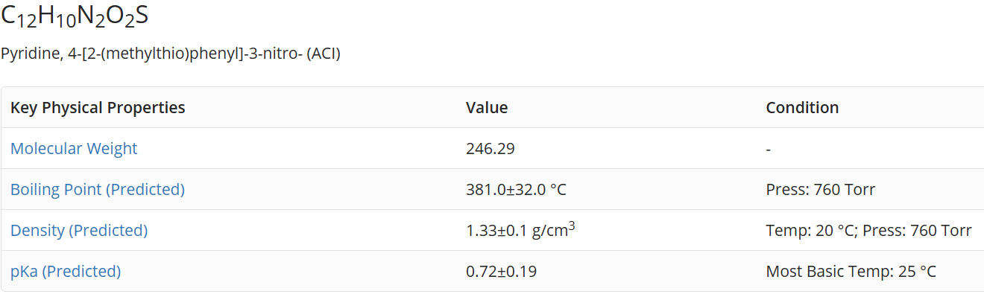Click the 1.33±0.1 g/cm3 density value
The height and width of the screenshot is (297, 984).
coord(520,230)
